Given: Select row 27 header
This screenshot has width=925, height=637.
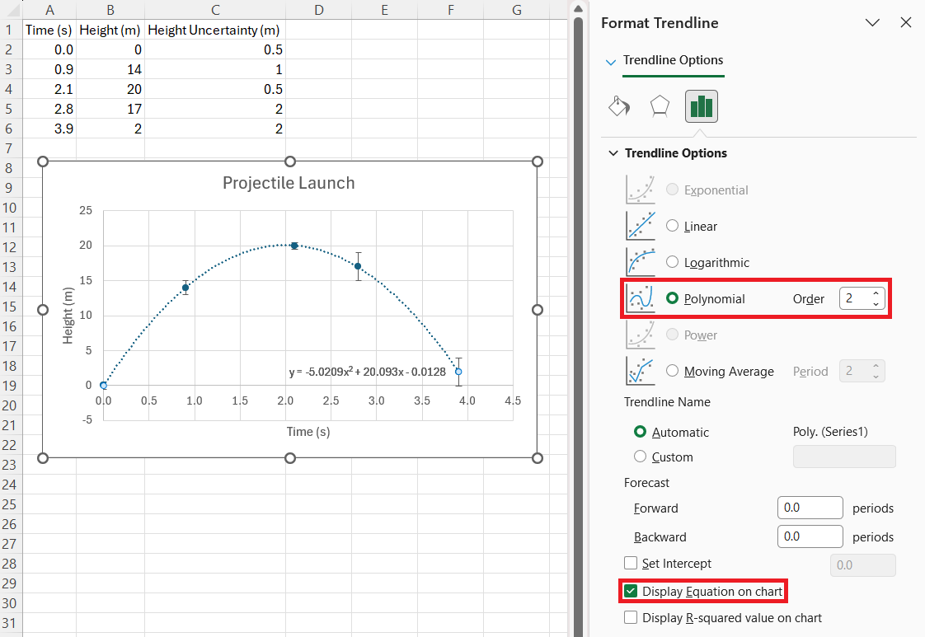Looking at the screenshot, I should click(x=9, y=544).
